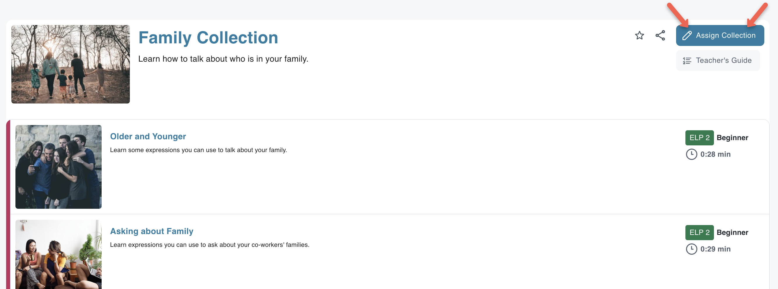Assign Collection button
The image size is (778, 289).
click(720, 35)
